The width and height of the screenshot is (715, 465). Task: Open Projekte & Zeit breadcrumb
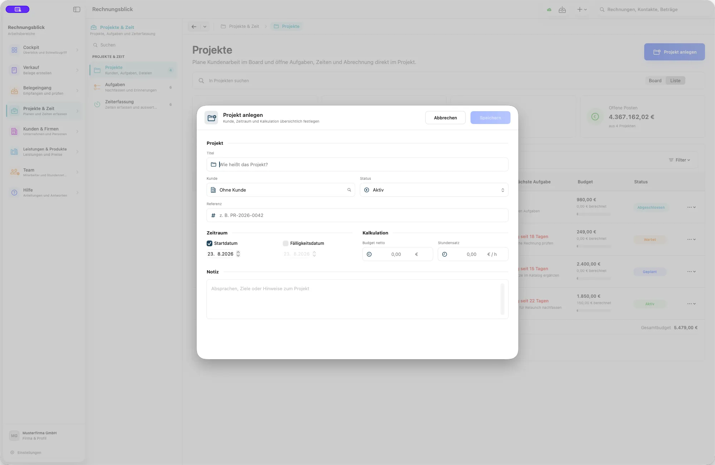coord(240,26)
